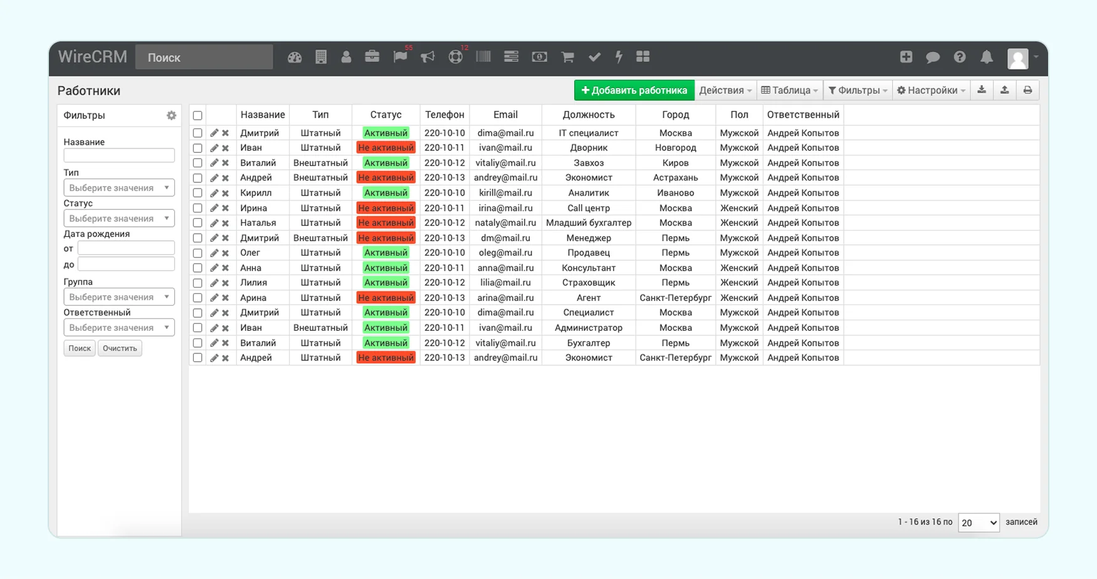Click the 'Младший бухгалтер' cell

click(x=589, y=223)
